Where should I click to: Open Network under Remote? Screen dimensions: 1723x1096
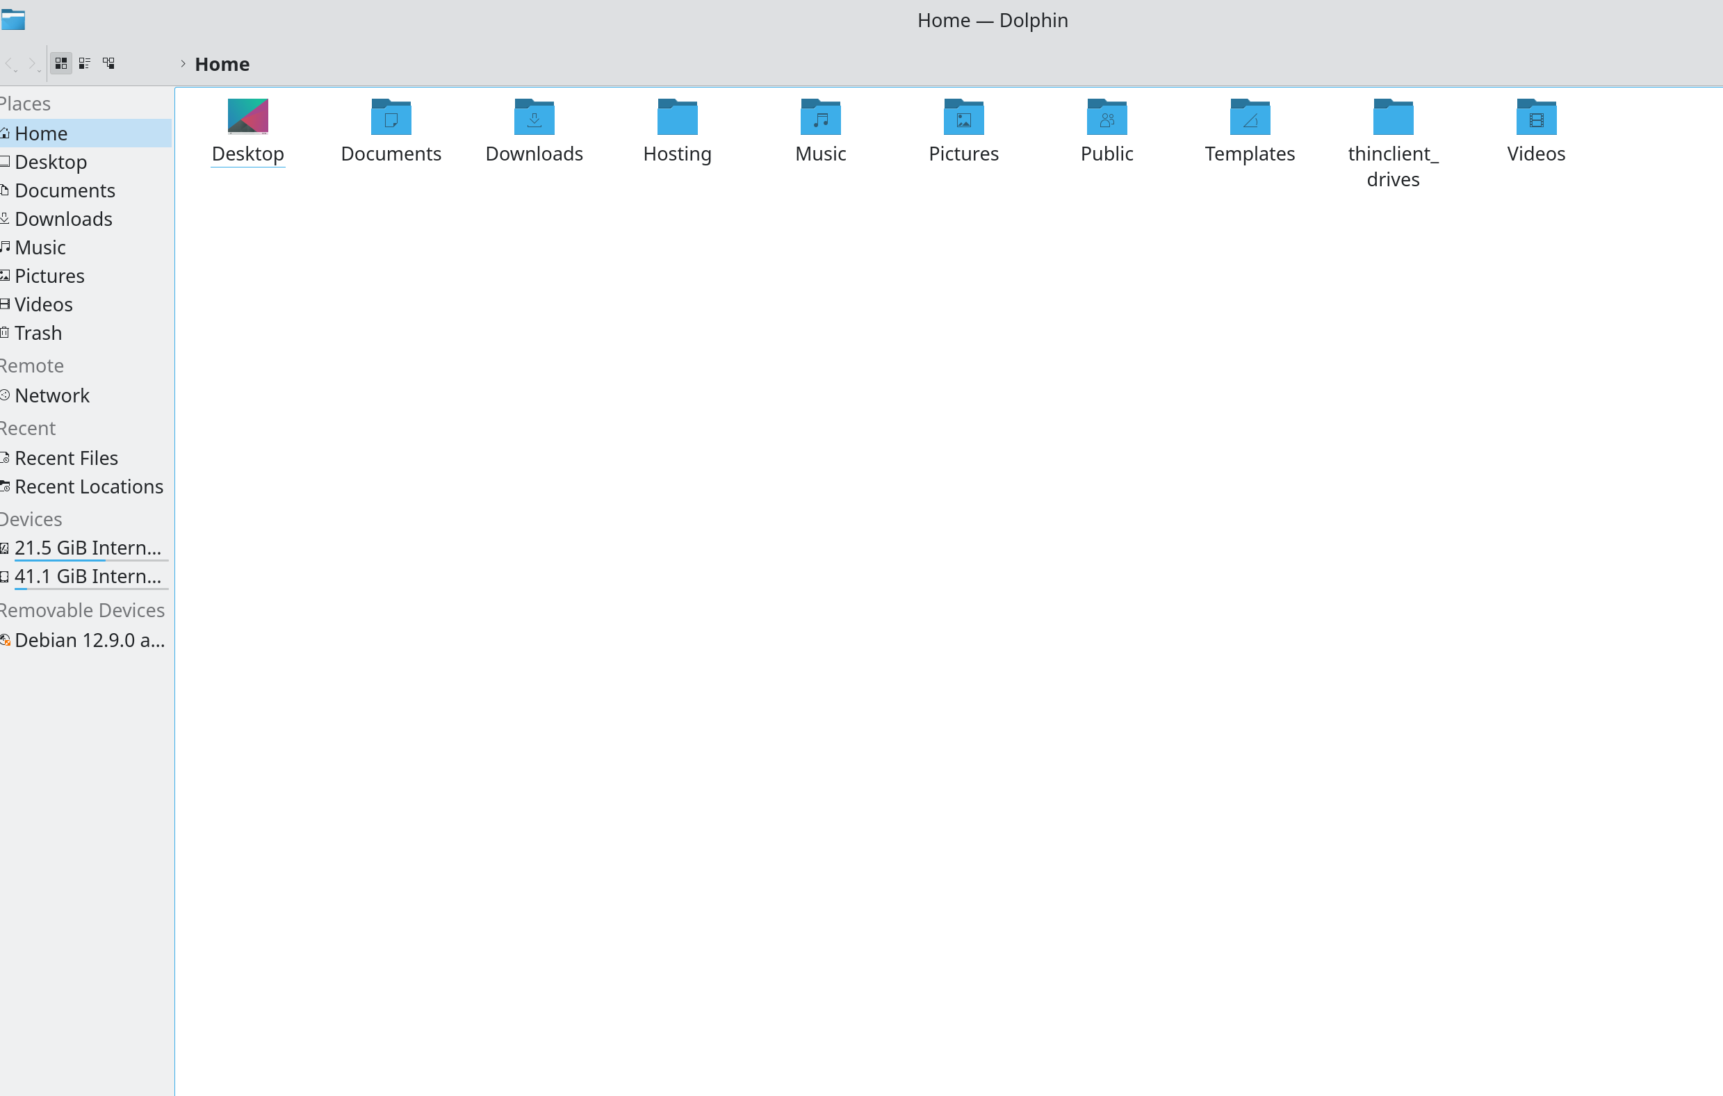pos(85,395)
